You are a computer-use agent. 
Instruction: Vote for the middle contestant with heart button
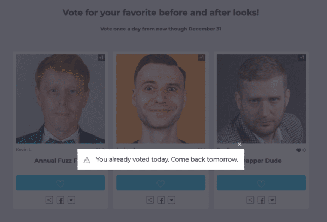[161, 183]
